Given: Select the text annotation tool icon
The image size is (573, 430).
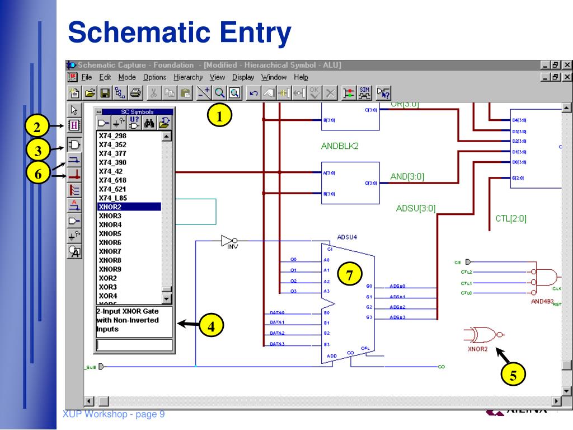Looking at the screenshot, I should [x=74, y=251].
